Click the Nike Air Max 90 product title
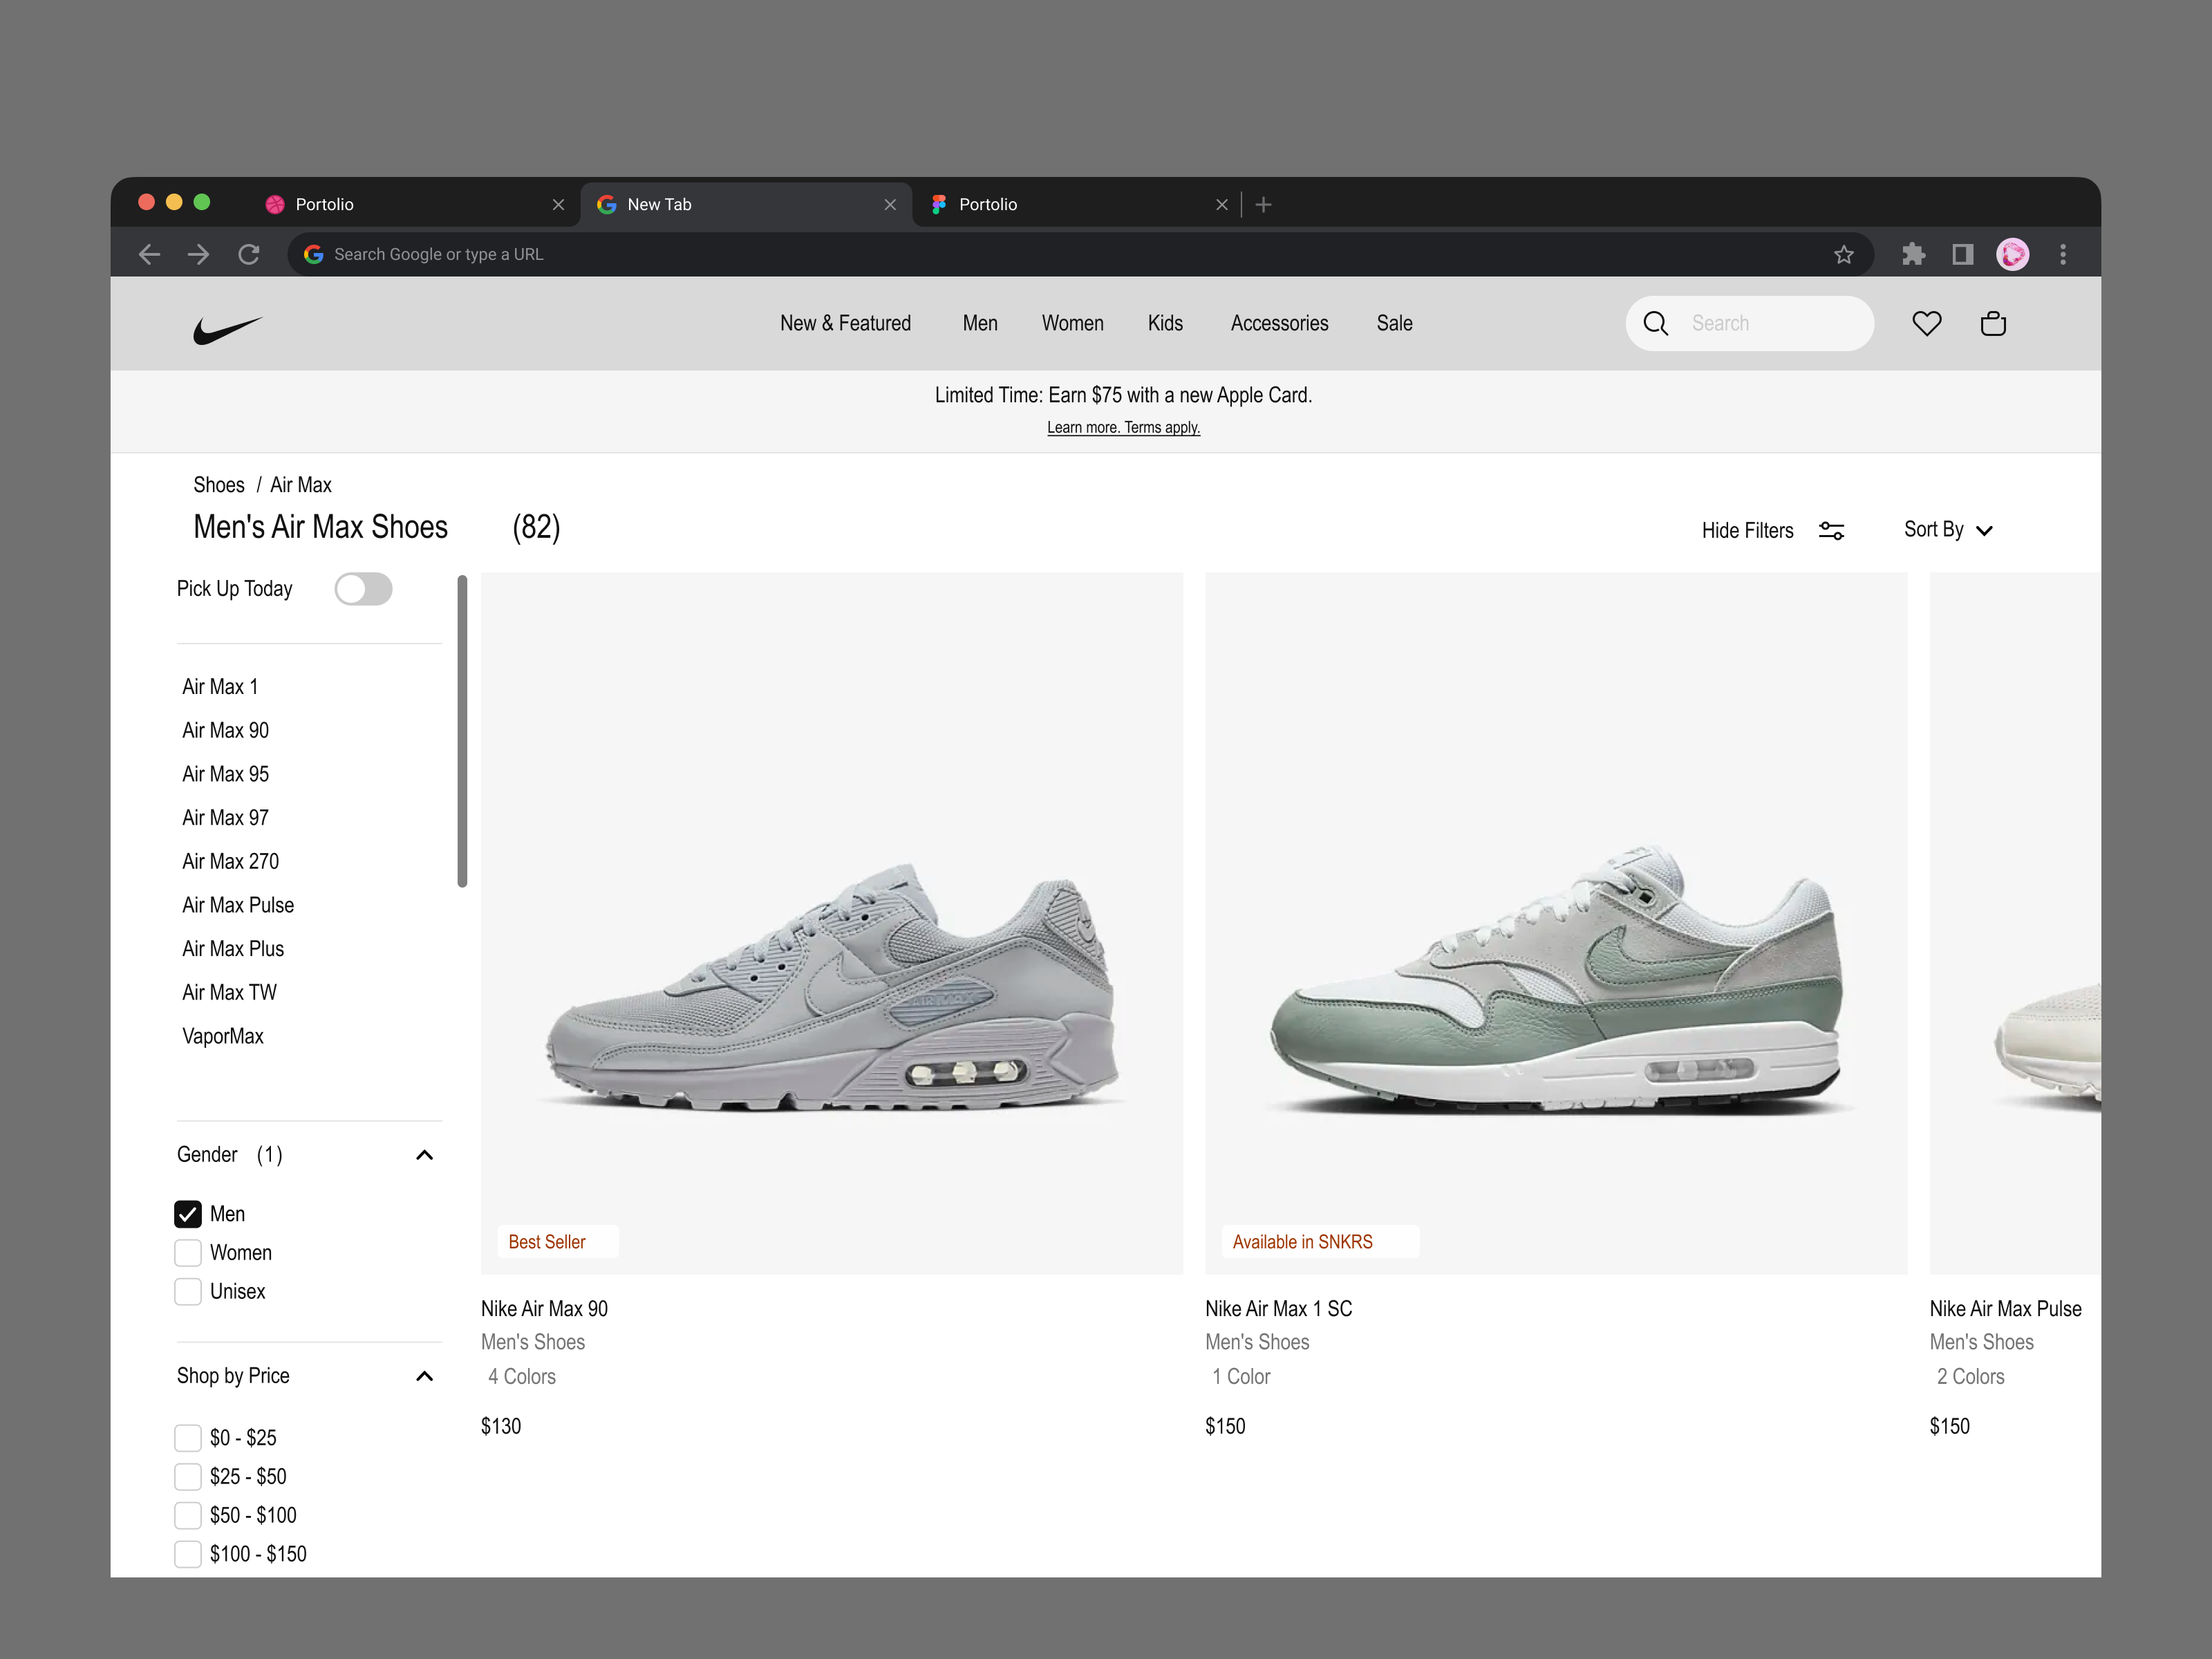 [x=544, y=1309]
